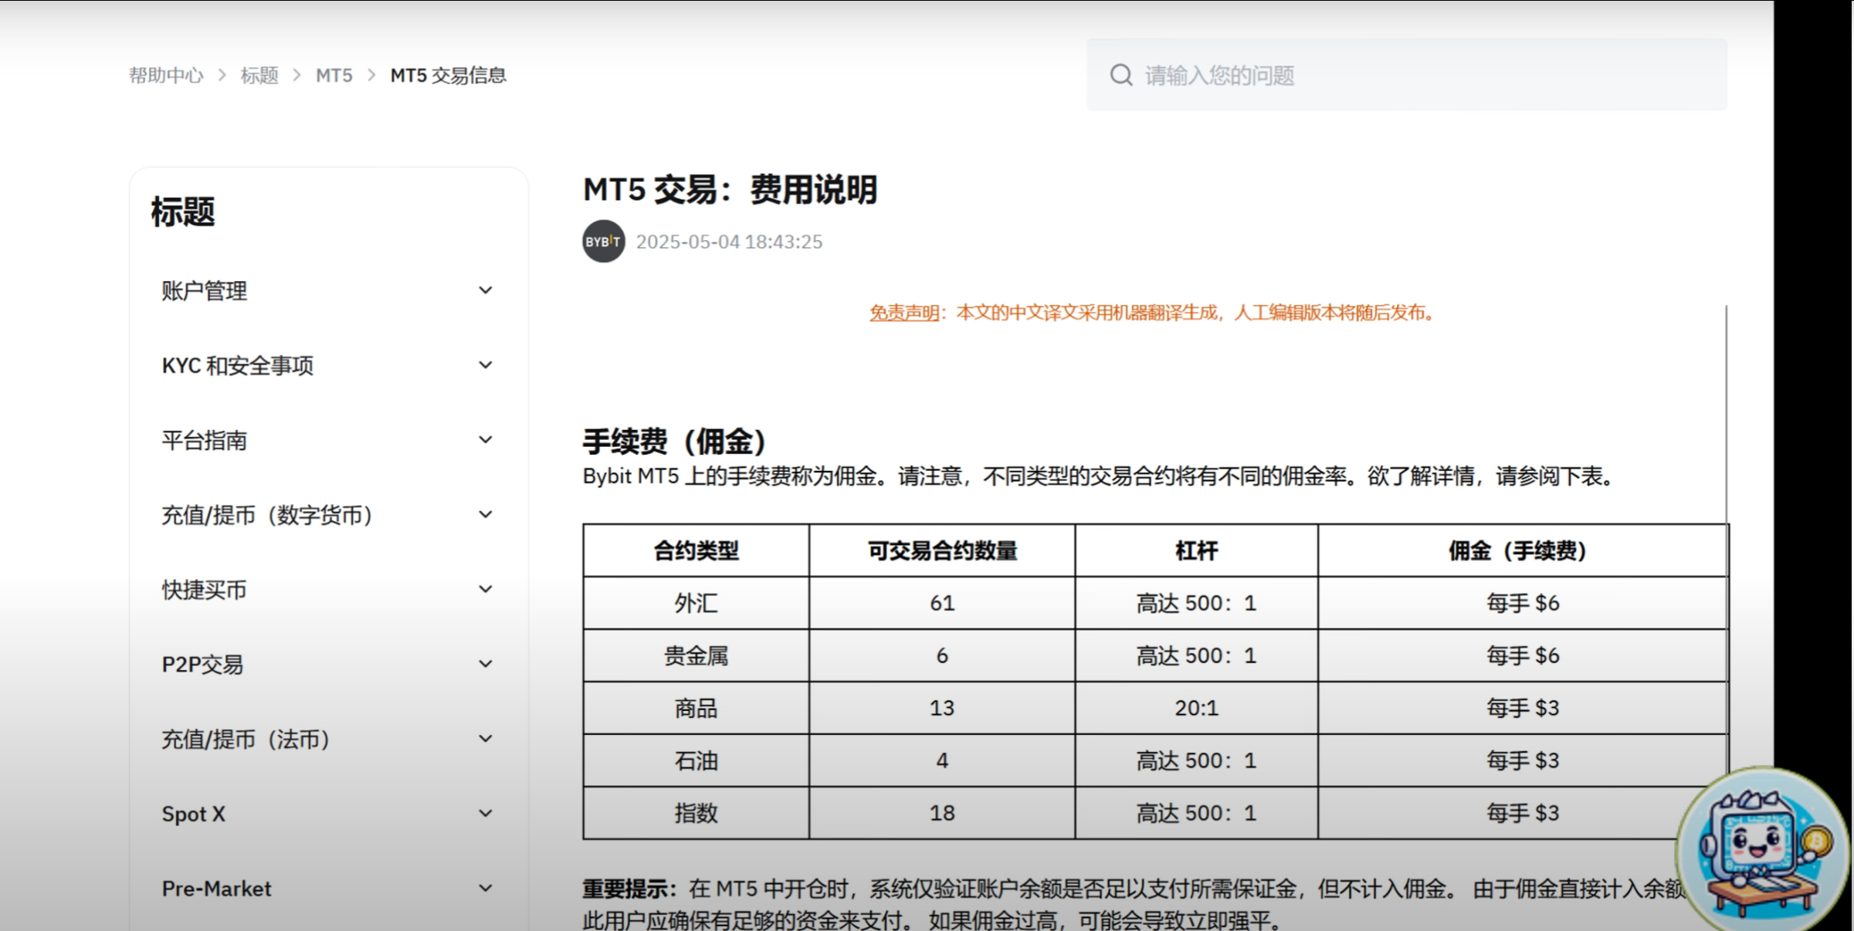Click the 61 quantity cell
This screenshot has width=1854, height=931.
pyautogui.click(x=942, y=603)
